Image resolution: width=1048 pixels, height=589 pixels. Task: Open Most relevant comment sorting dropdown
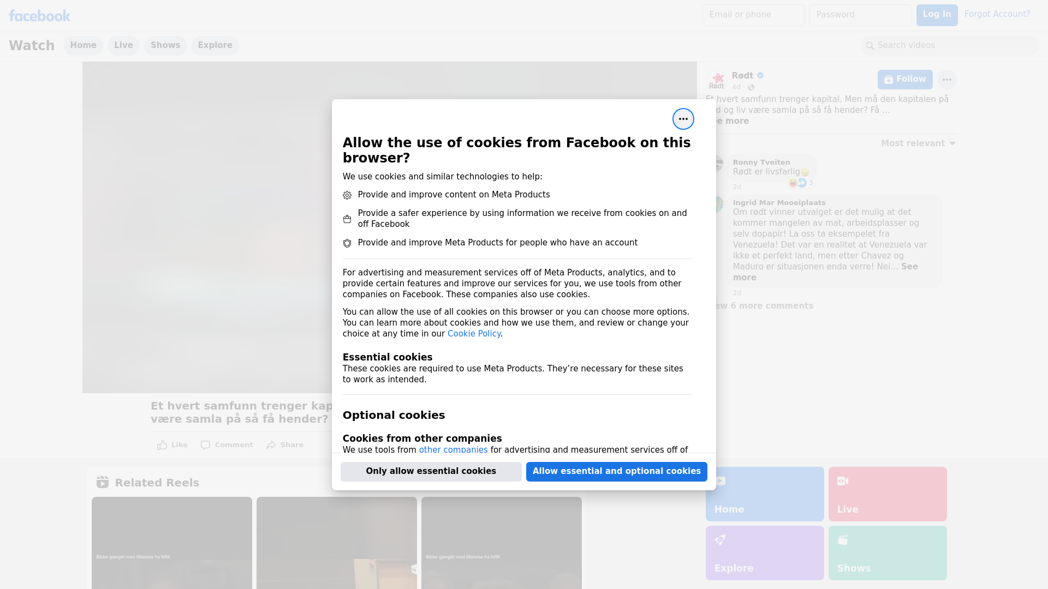[918, 143]
